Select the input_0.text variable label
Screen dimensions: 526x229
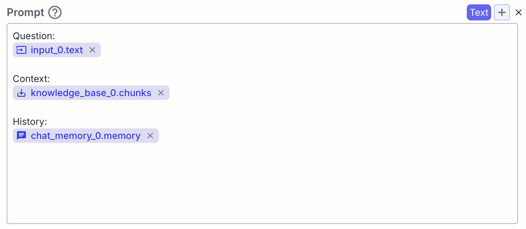pyautogui.click(x=57, y=50)
